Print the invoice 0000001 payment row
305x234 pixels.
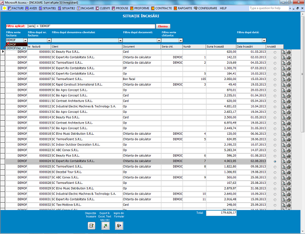click(x=289, y=52)
